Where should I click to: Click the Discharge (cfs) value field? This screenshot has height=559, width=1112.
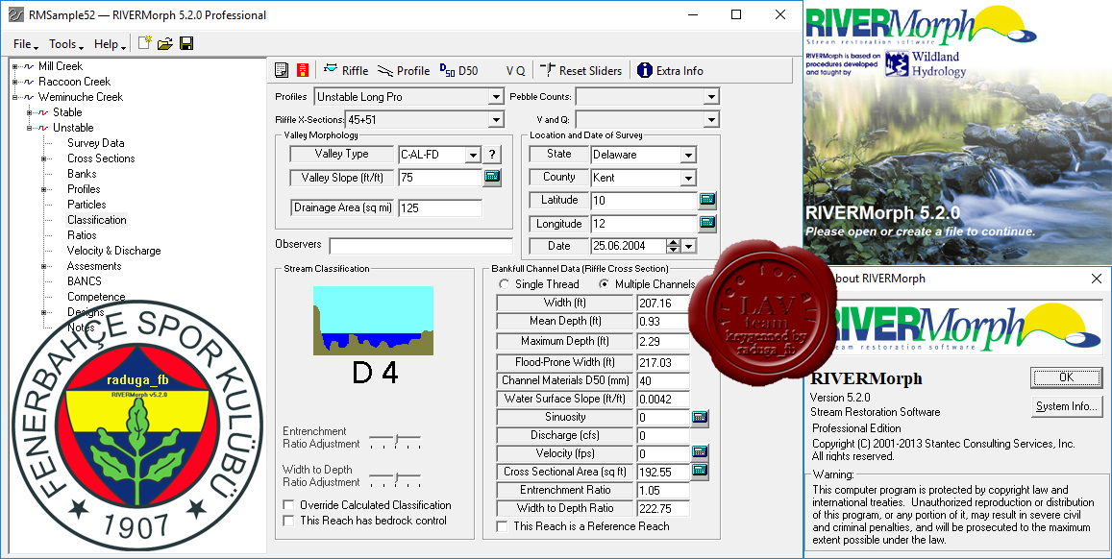pos(664,436)
